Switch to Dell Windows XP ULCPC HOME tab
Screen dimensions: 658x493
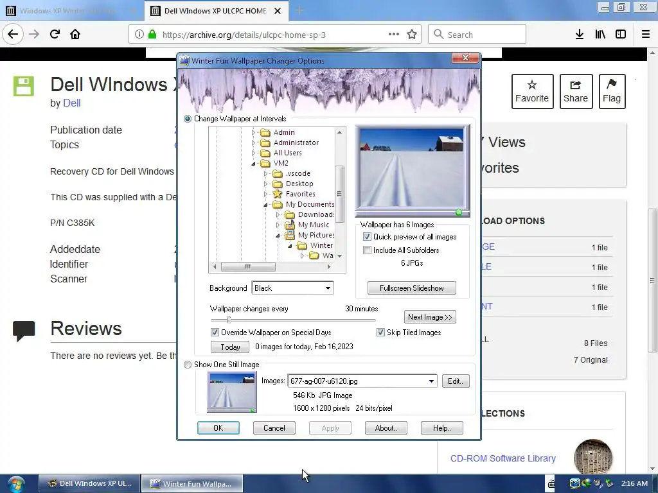217,11
